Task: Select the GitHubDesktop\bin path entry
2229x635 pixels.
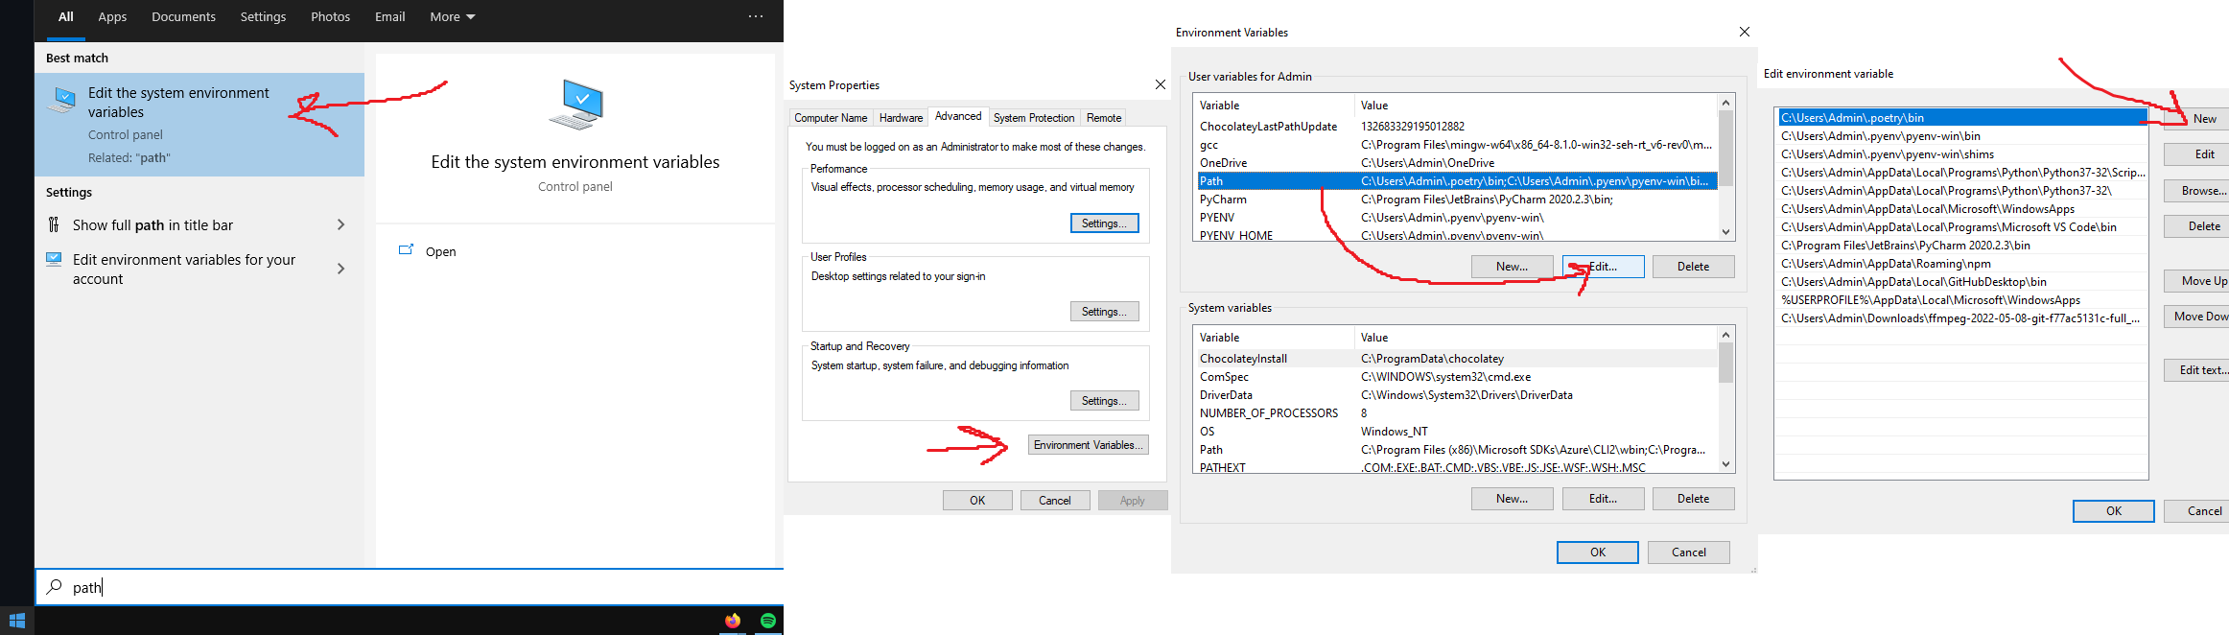Action: pyautogui.click(x=1961, y=282)
